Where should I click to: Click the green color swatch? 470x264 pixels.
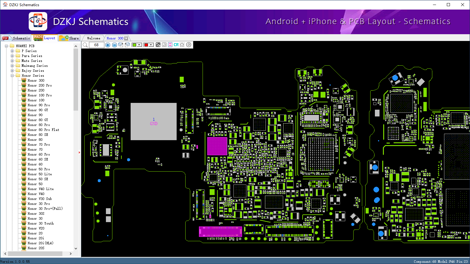(134, 45)
